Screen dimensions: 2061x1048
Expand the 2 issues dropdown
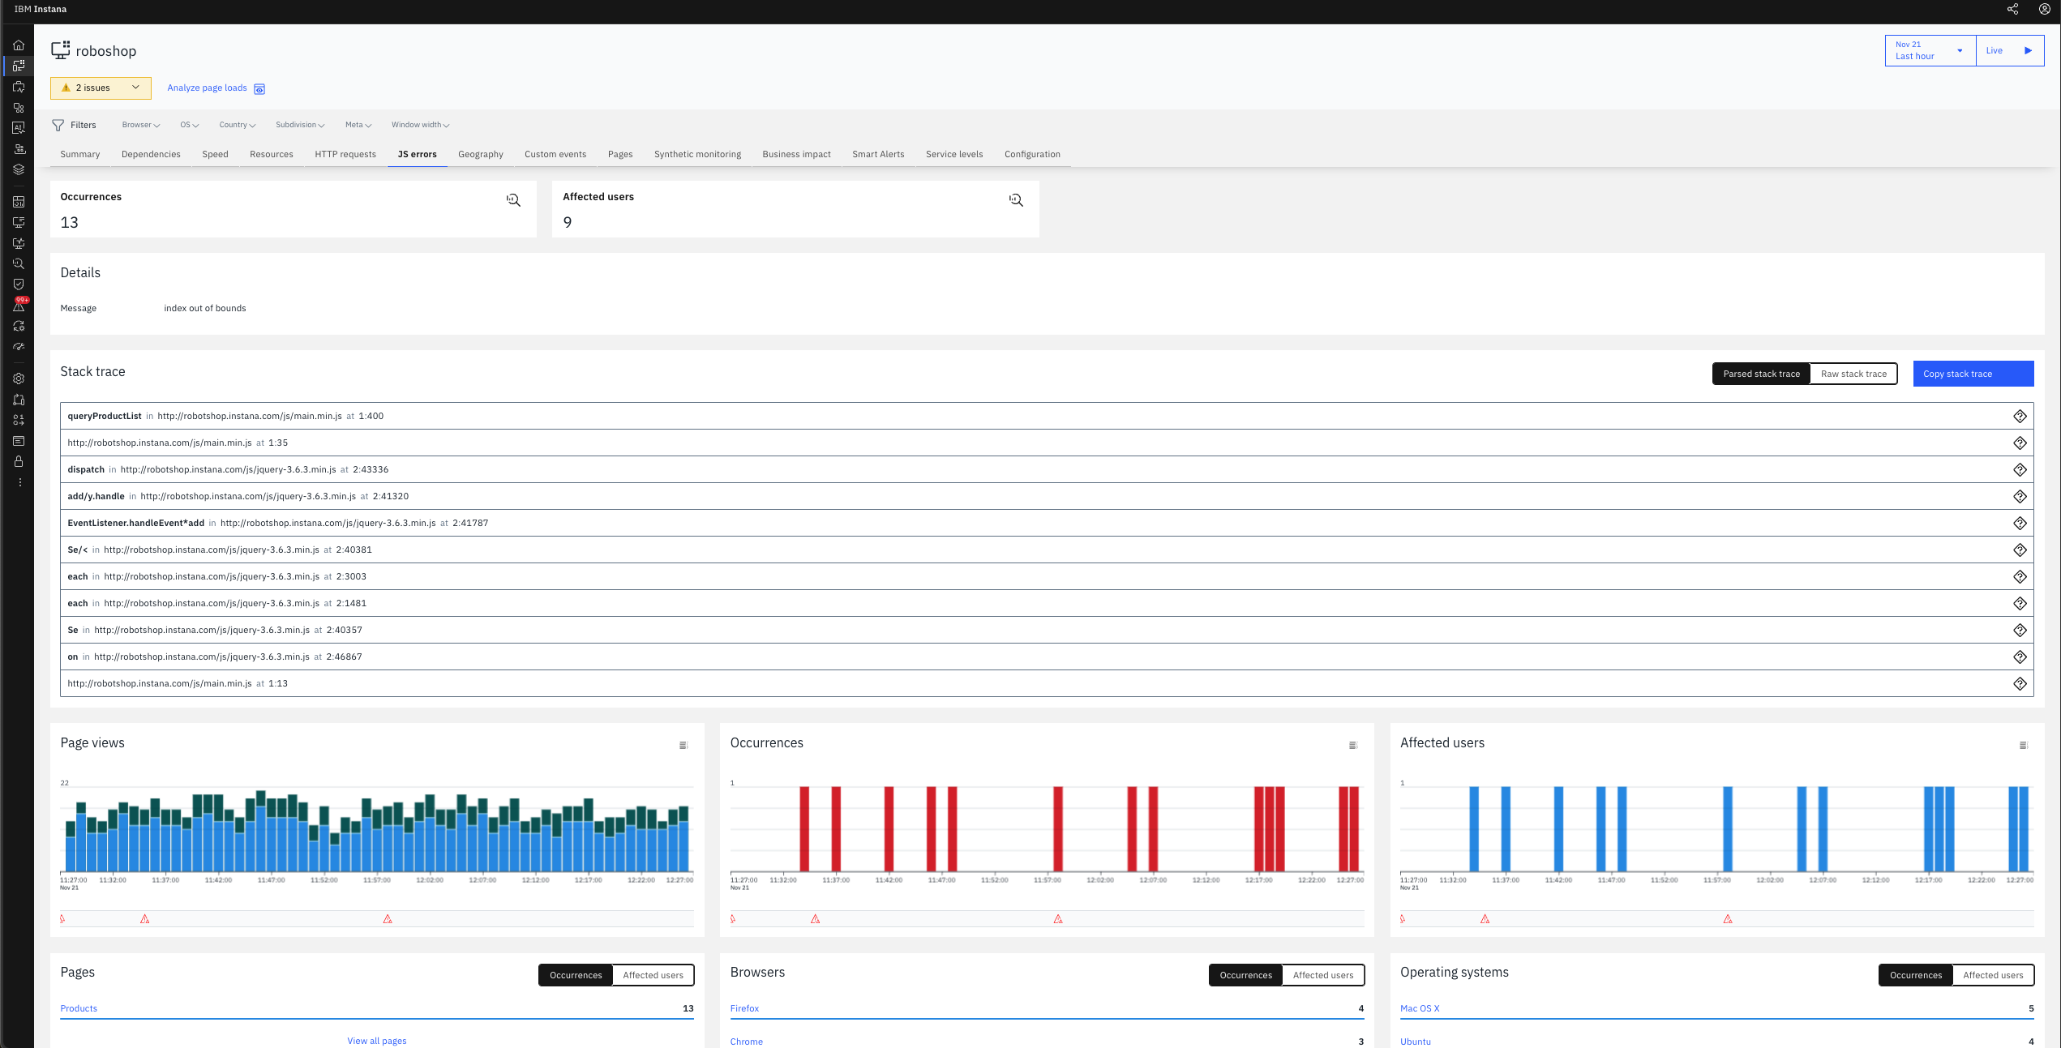coord(101,88)
